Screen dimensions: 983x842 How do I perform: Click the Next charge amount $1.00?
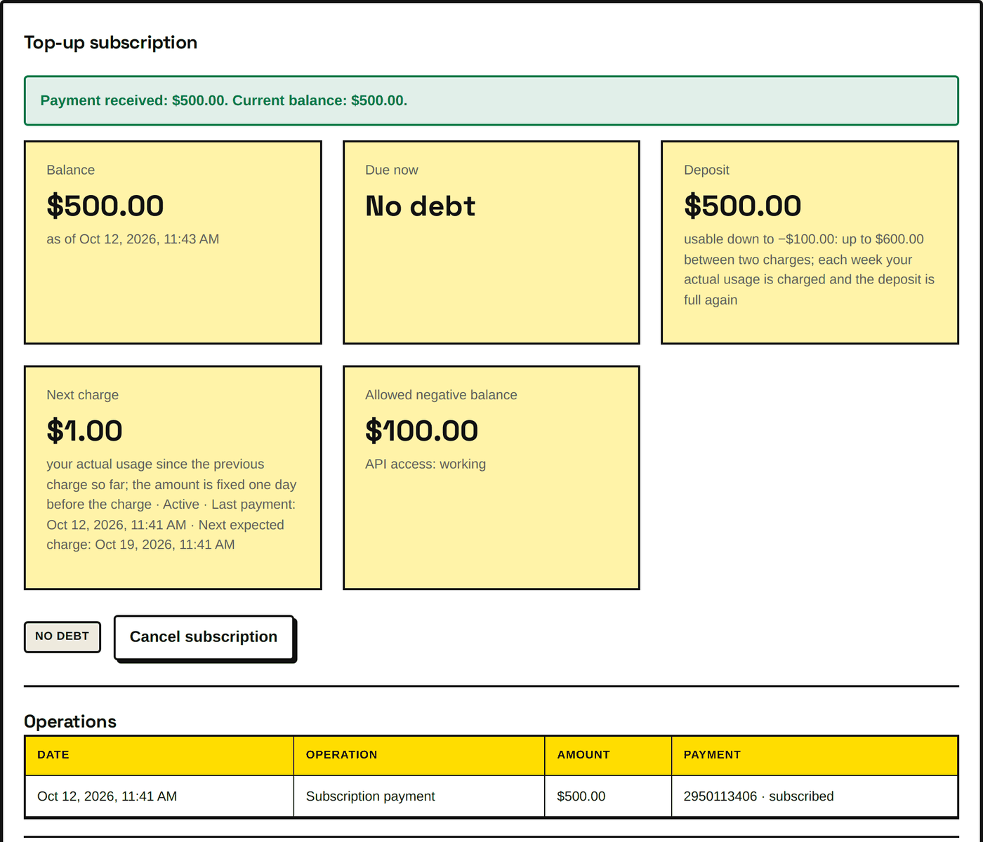coord(84,431)
